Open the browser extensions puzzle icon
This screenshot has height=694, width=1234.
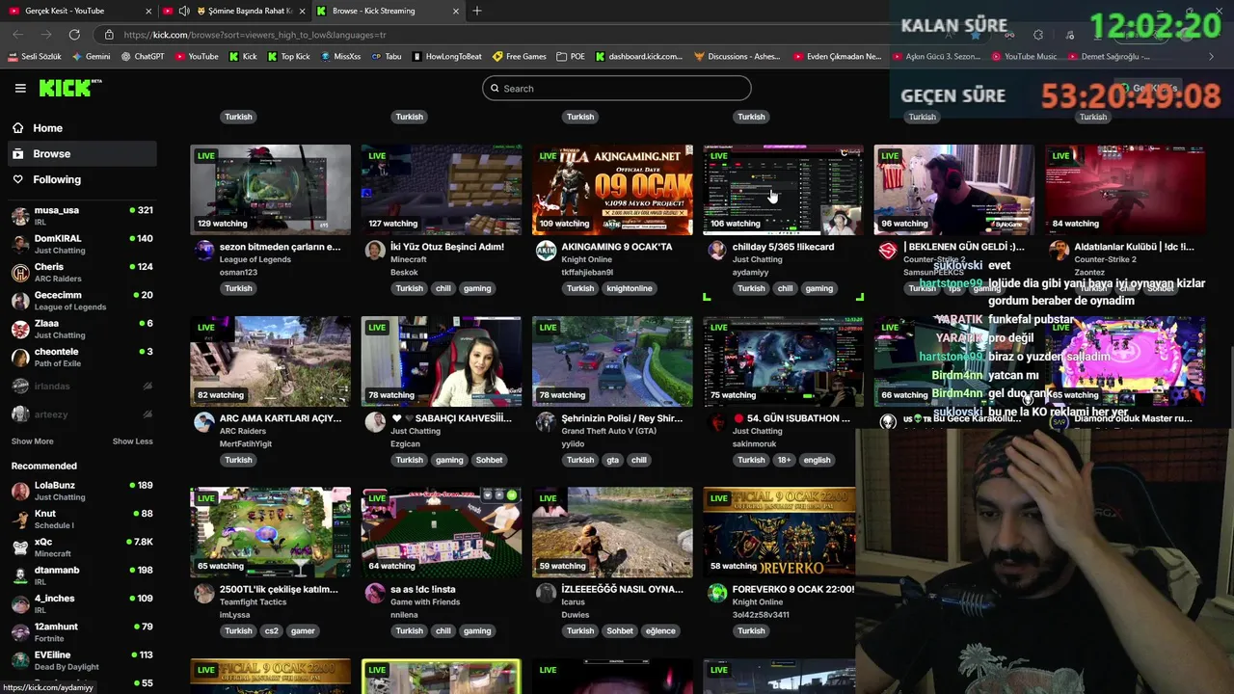point(1037,35)
